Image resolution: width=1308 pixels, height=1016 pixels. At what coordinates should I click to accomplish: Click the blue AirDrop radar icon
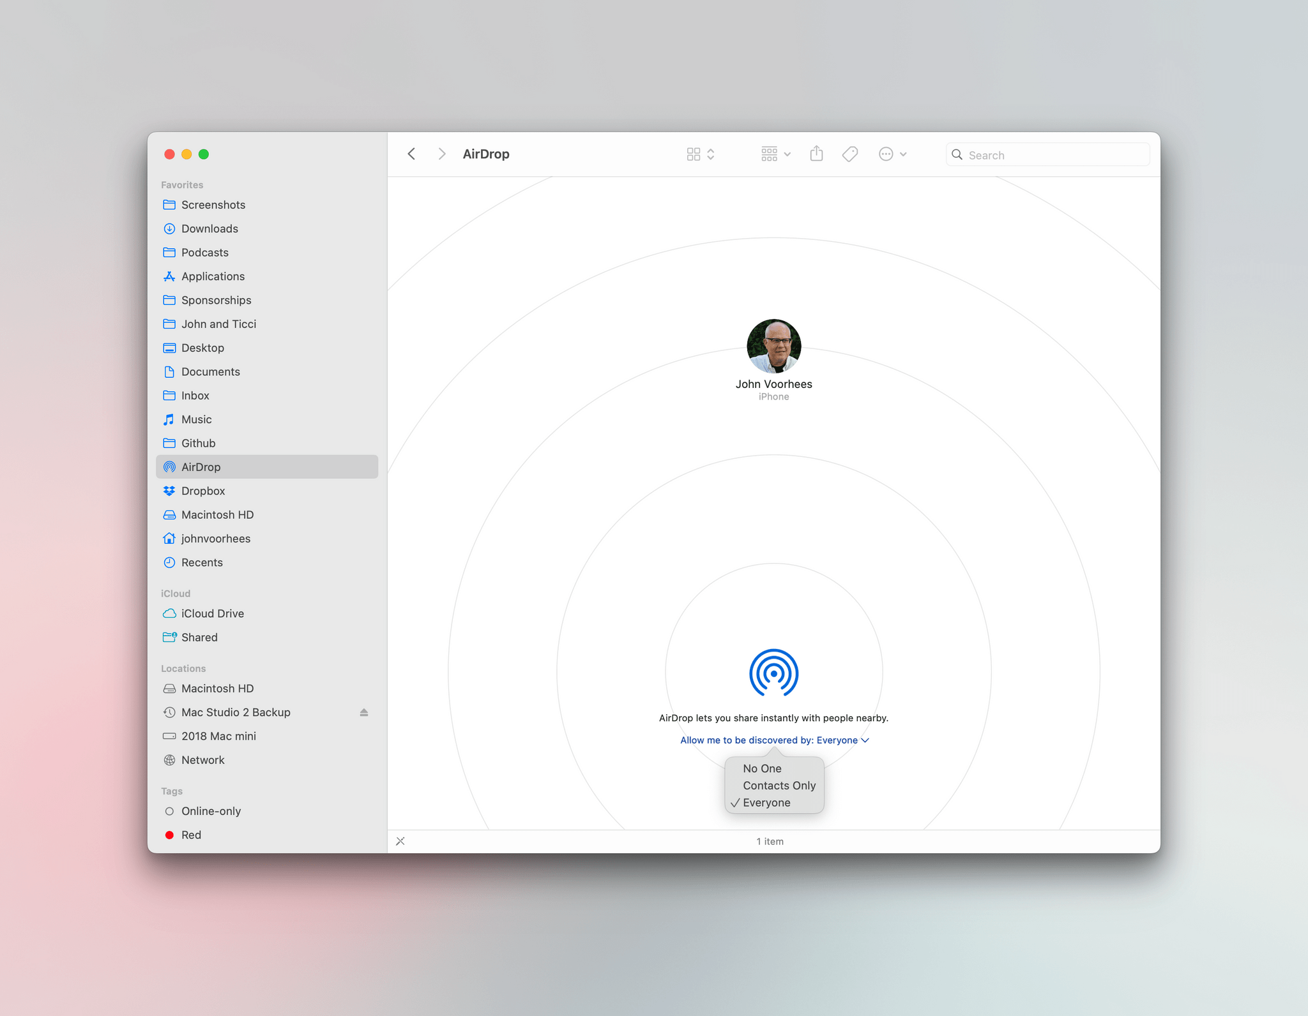(x=773, y=673)
